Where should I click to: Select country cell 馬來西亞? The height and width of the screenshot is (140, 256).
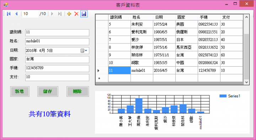[187, 47]
